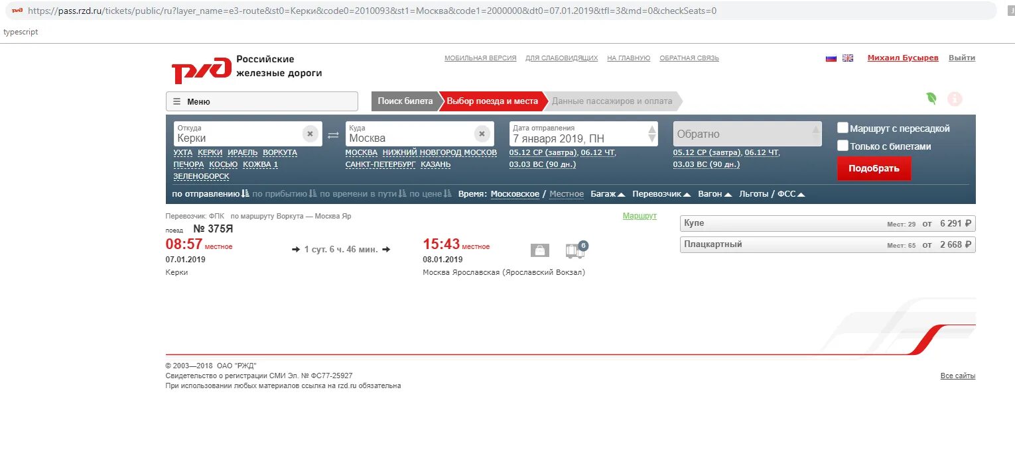Click the pink info icon
The height and width of the screenshot is (457, 1015).
coord(955,99)
